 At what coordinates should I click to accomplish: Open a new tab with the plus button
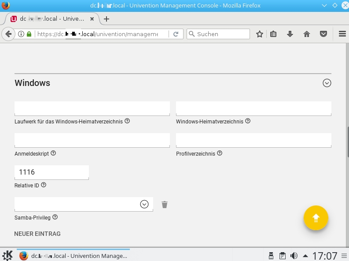point(107,19)
